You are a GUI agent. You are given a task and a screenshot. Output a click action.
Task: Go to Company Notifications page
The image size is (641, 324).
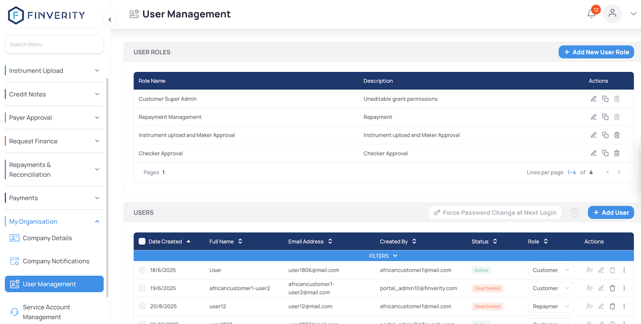(x=56, y=261)
